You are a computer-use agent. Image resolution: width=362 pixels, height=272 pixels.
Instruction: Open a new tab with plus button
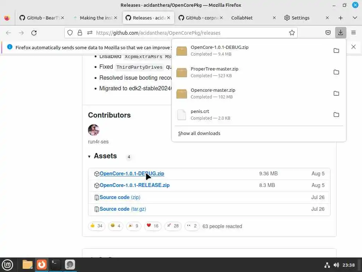coord(340,18)
